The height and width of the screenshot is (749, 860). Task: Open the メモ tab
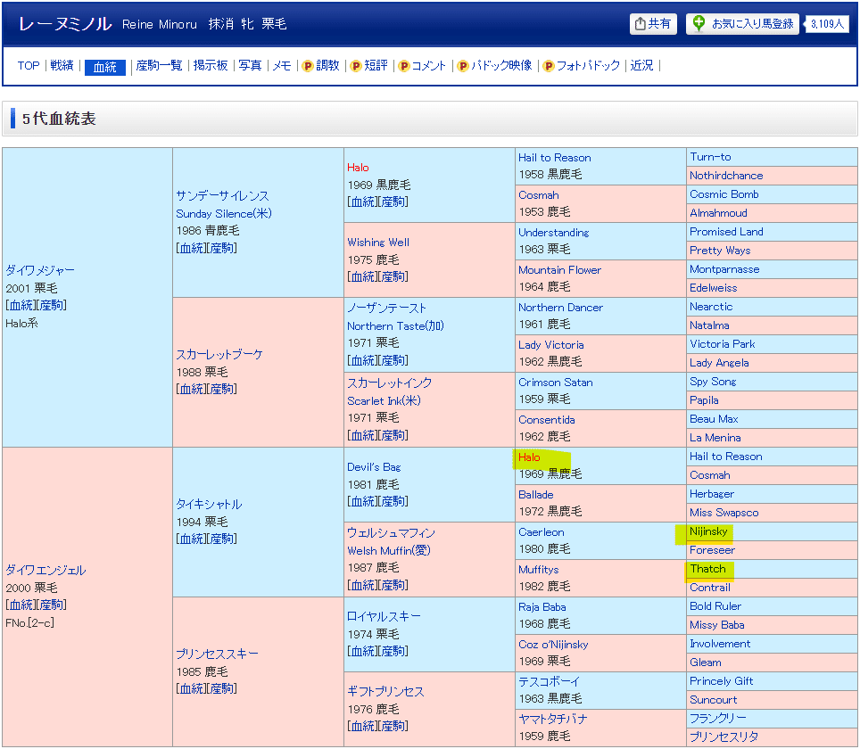282,66
